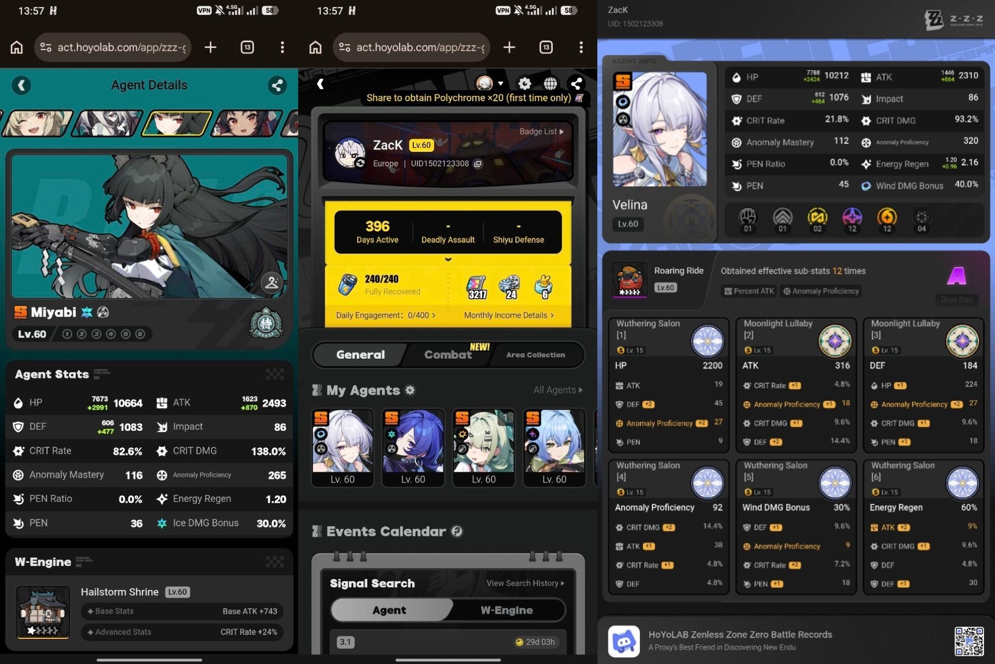
Task: Tap the share icon on Agent Details header
Action: click(277, 85)
